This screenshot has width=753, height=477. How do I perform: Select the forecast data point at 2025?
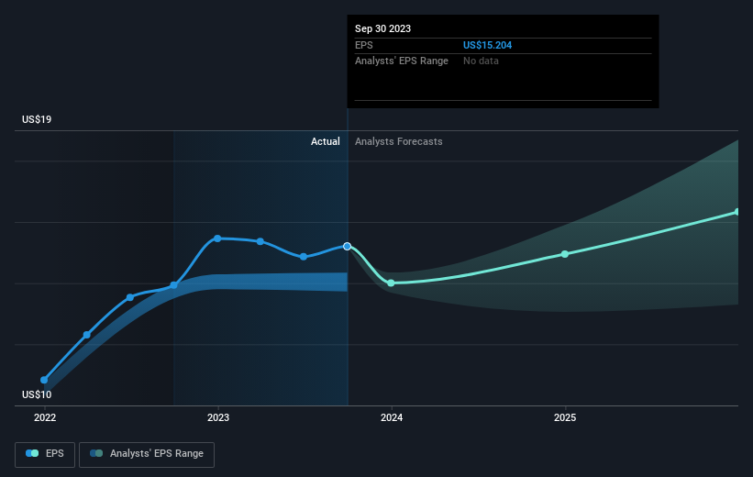tap(565, 254)
